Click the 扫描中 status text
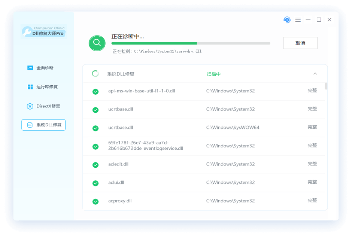This screenshot has height=238, width=352. [x=214, y=74]
